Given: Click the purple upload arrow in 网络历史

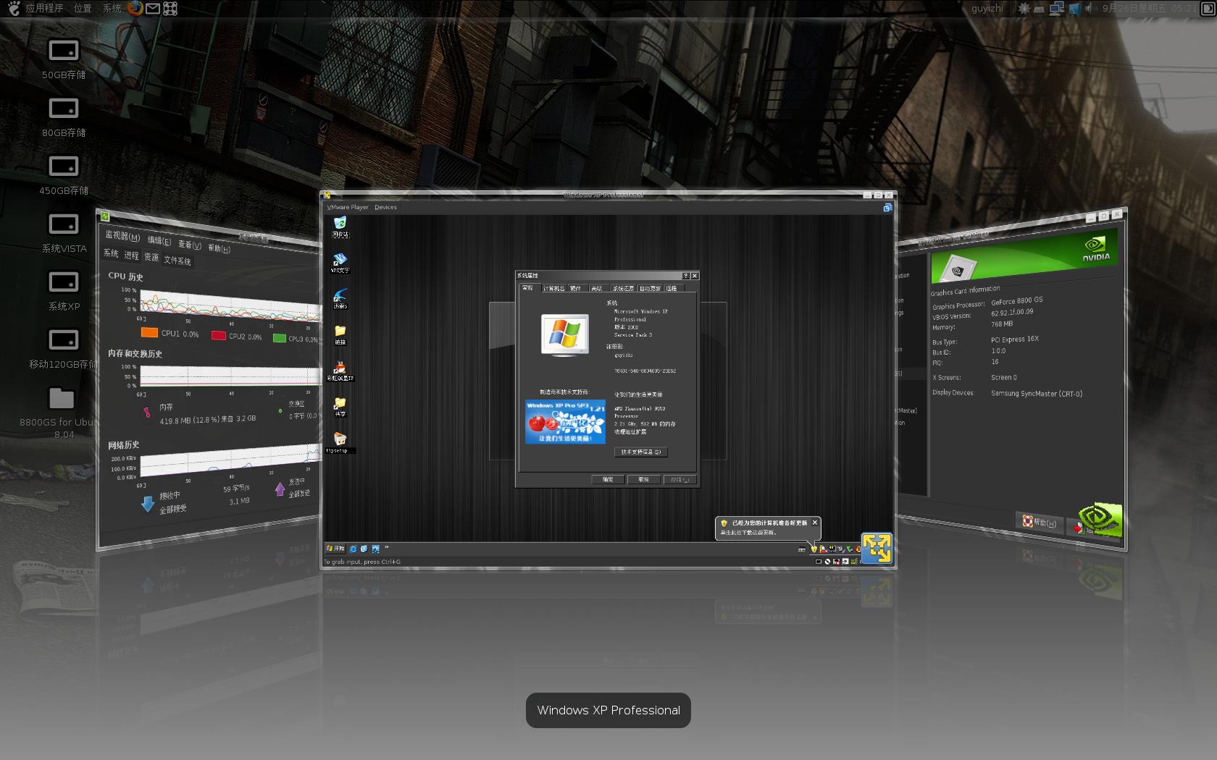Looking at the screenshot, I should [x=280, y=489].
